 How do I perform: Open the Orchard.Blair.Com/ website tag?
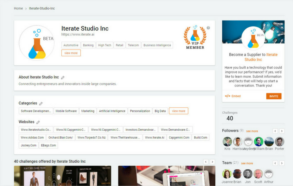[x=60, y=137]
